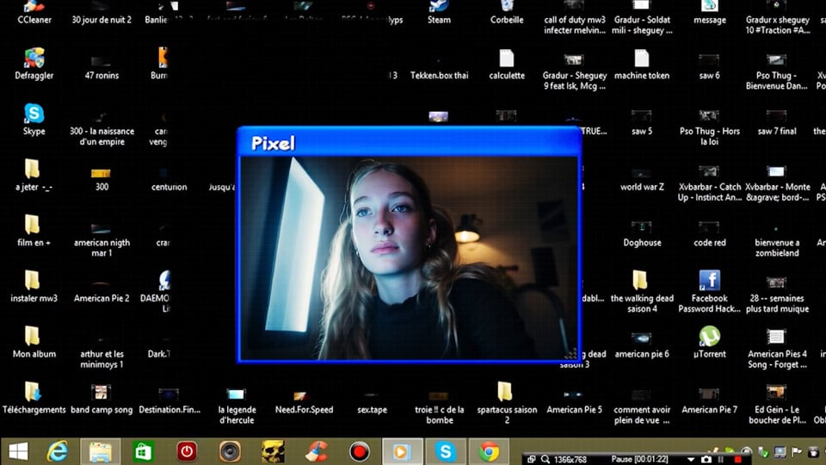The height and width of the screenshot is (465, 826).
Task: Open the recorder's dropdown arrow menu
Action: click(691, 459)
